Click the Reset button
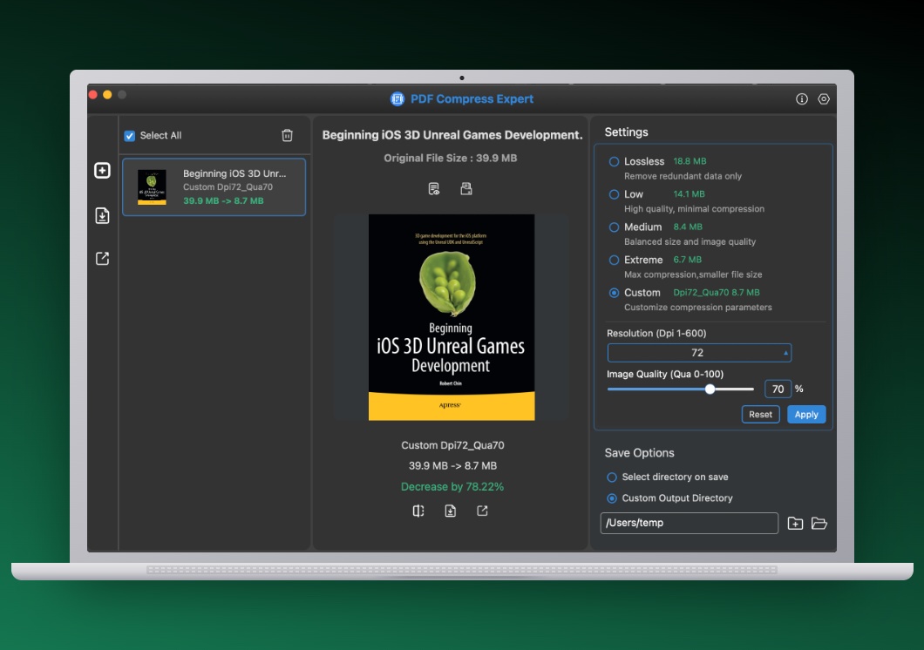The image size is (924, 650). 760,415
